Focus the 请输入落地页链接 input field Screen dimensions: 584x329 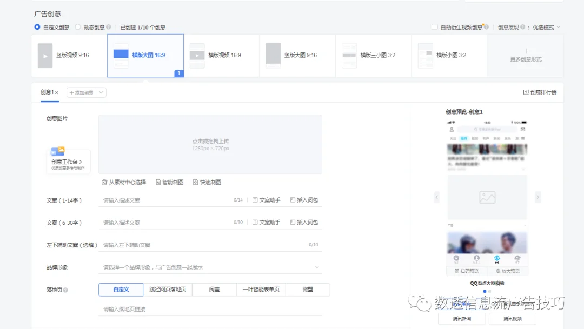coord(210,309)
